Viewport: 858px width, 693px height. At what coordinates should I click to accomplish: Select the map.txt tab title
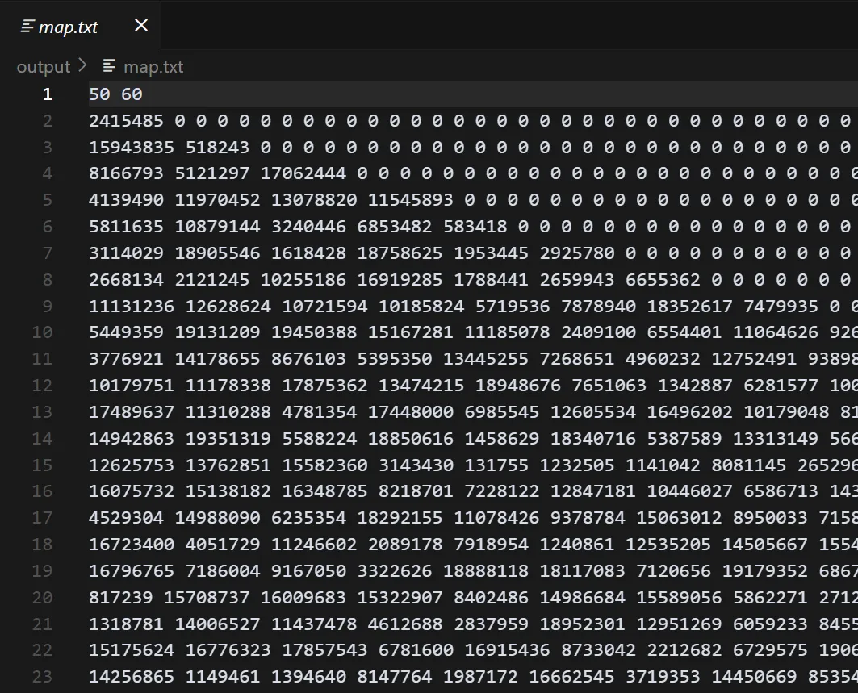tap(69, 27)
